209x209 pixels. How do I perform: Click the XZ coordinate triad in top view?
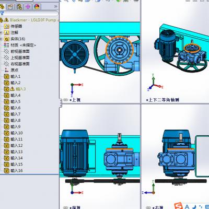pos(76,90)
